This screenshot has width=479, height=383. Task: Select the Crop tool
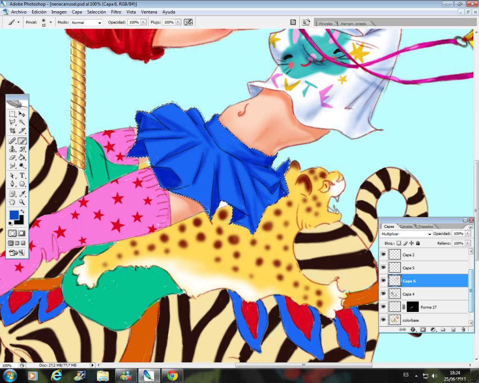tap(13, 130)
